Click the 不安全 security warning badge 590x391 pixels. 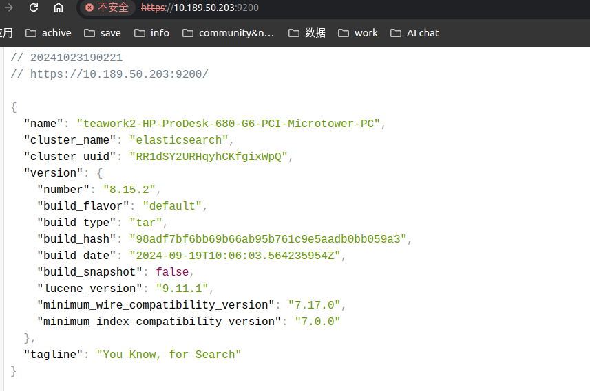[107, 8]
